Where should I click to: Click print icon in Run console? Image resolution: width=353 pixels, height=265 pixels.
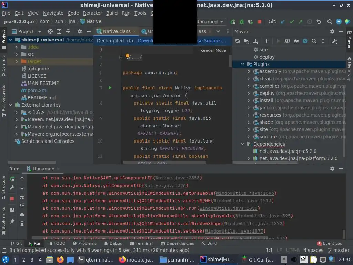point(22,215)
